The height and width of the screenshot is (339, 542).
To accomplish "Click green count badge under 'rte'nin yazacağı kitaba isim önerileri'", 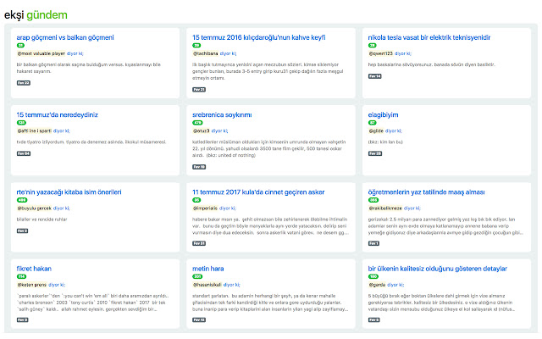I will click(22, 200).
